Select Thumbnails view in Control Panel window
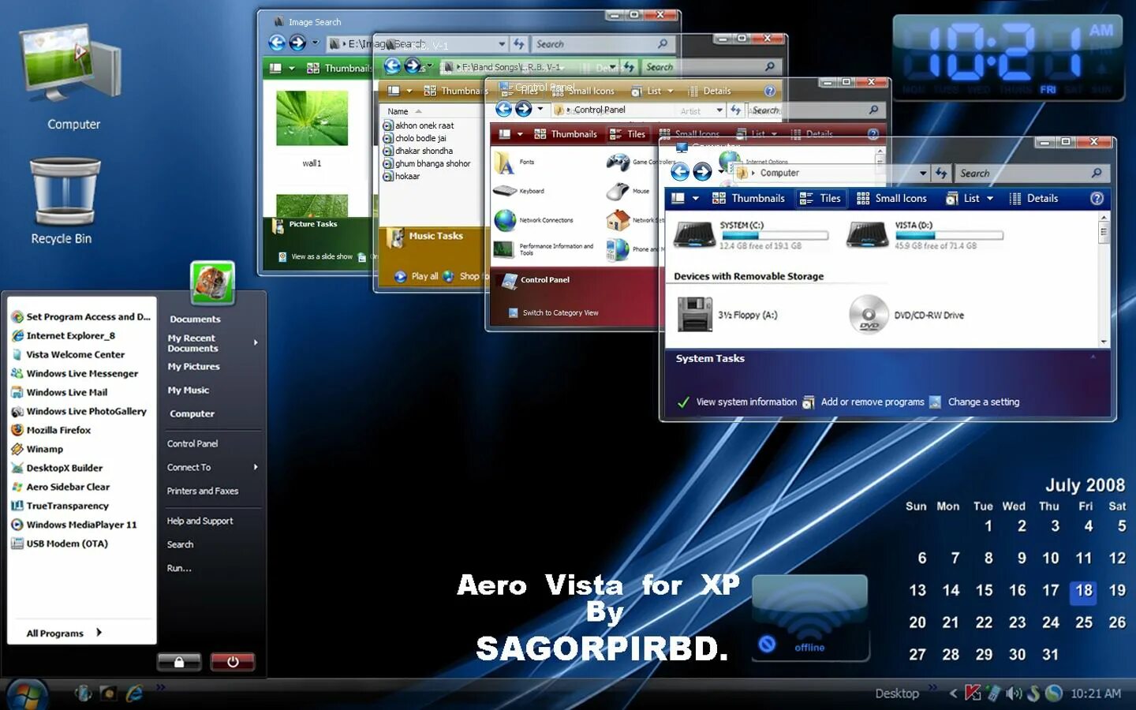The width and height of the screenshot is (1136, 710). (566, 134)
